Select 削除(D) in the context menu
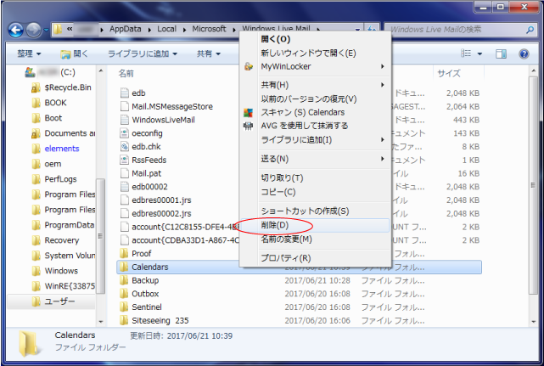This screenshot has height=366, width=544. (x=315, y=225)
